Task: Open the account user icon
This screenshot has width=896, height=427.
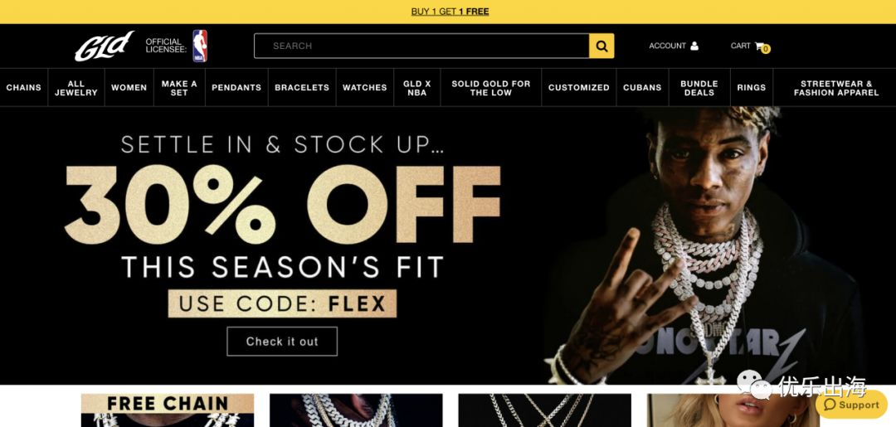Action: pos(694,46)
